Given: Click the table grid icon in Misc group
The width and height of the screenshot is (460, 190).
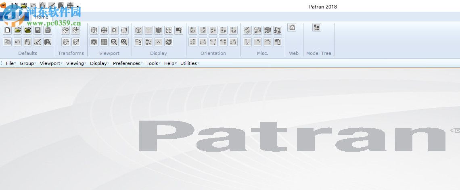Looking at the screenshot, I should tap(278, 42).
